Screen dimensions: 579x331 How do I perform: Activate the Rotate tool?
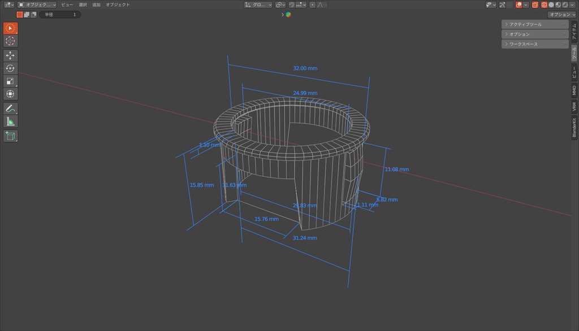tap(10, 68)
